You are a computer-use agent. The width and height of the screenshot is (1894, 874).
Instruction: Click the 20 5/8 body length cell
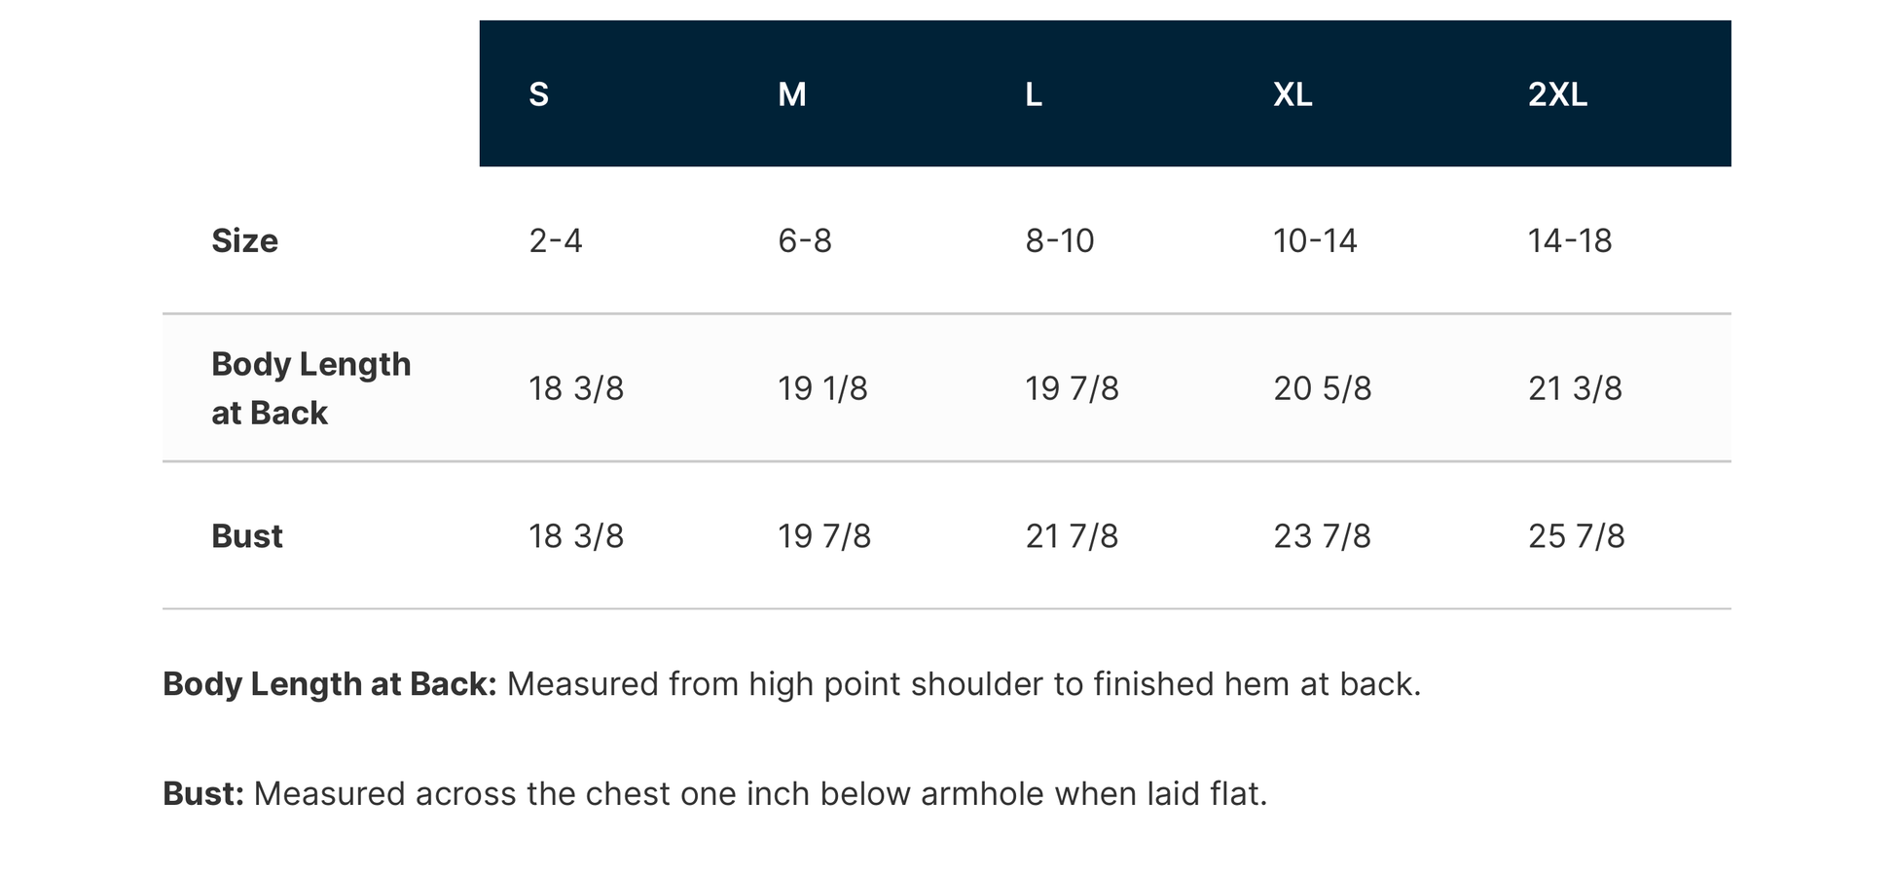pos(1323,388)
